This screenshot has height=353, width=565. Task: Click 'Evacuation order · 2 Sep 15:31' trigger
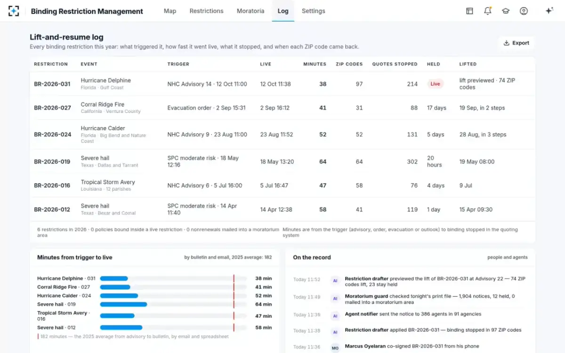pos(206,108)
